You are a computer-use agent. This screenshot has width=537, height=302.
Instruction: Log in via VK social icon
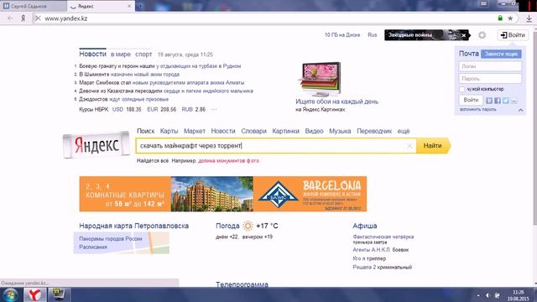pos(489,101)
